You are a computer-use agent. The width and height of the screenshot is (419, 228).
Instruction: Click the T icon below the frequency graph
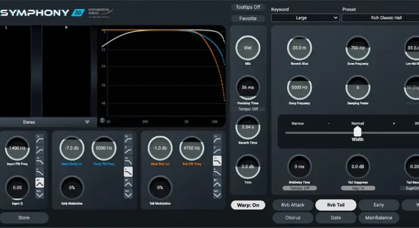(x=101, y=121)
